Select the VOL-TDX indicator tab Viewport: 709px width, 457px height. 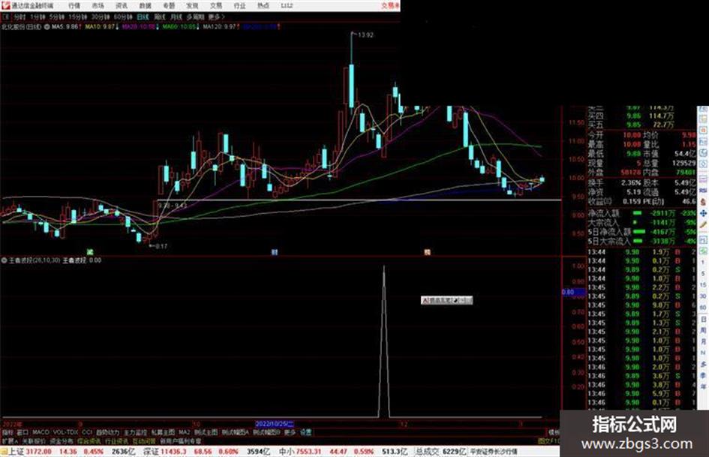(65, 432)
